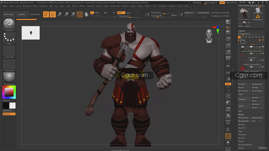269x151 pixels.
Task: Select the Scale tool icon
Action: pos(66,14)
